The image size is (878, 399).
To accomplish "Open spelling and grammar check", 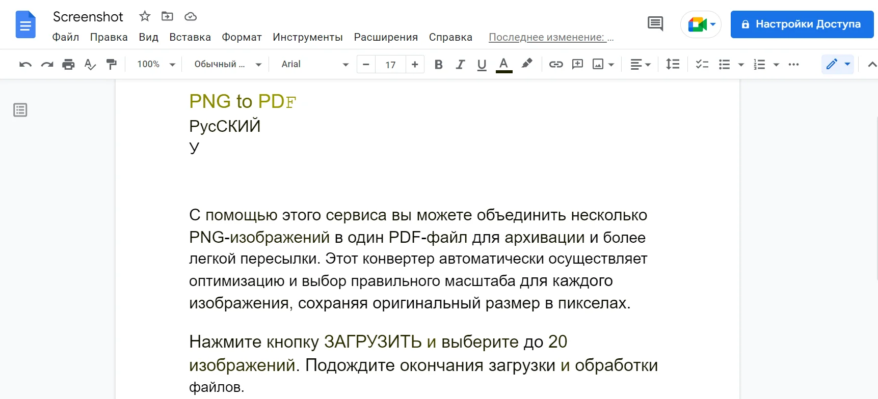I will click(90, 64).
